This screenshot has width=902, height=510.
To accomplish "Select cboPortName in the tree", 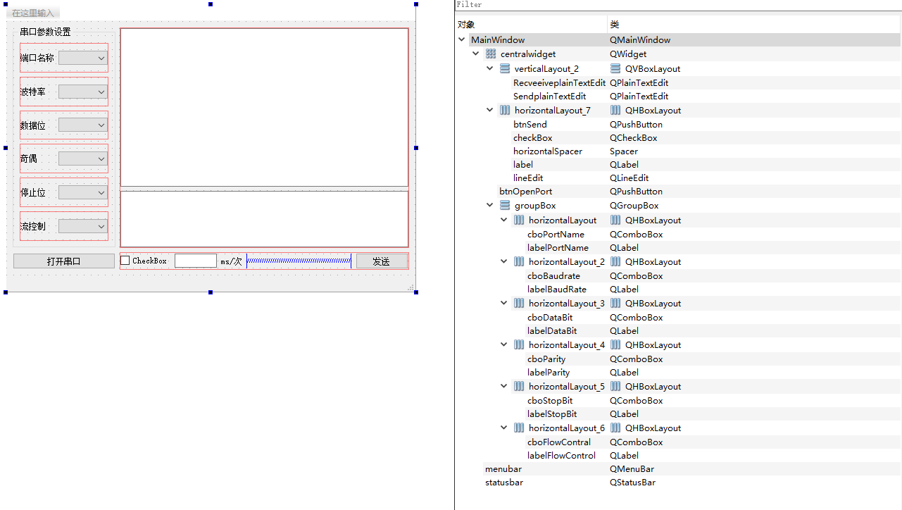I will pos(556,235).
